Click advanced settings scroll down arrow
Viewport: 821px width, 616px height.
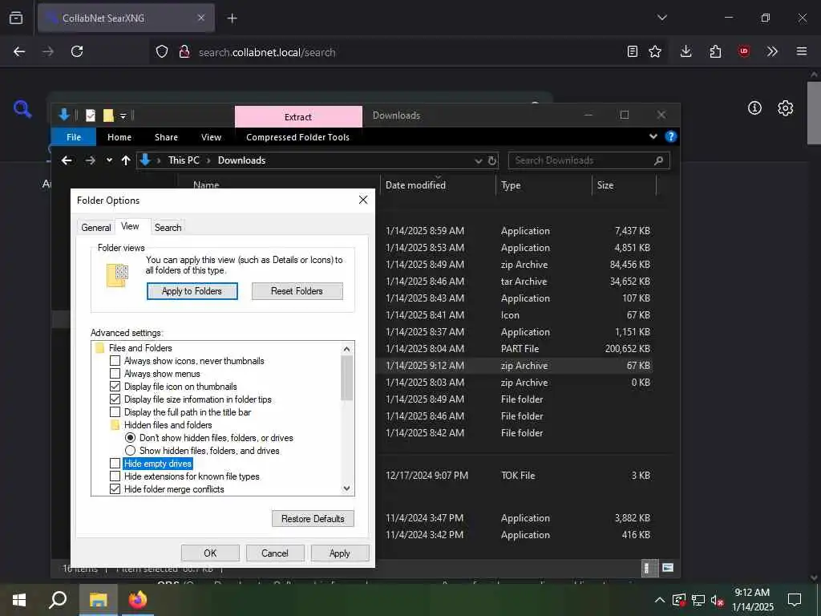point(346,488)
